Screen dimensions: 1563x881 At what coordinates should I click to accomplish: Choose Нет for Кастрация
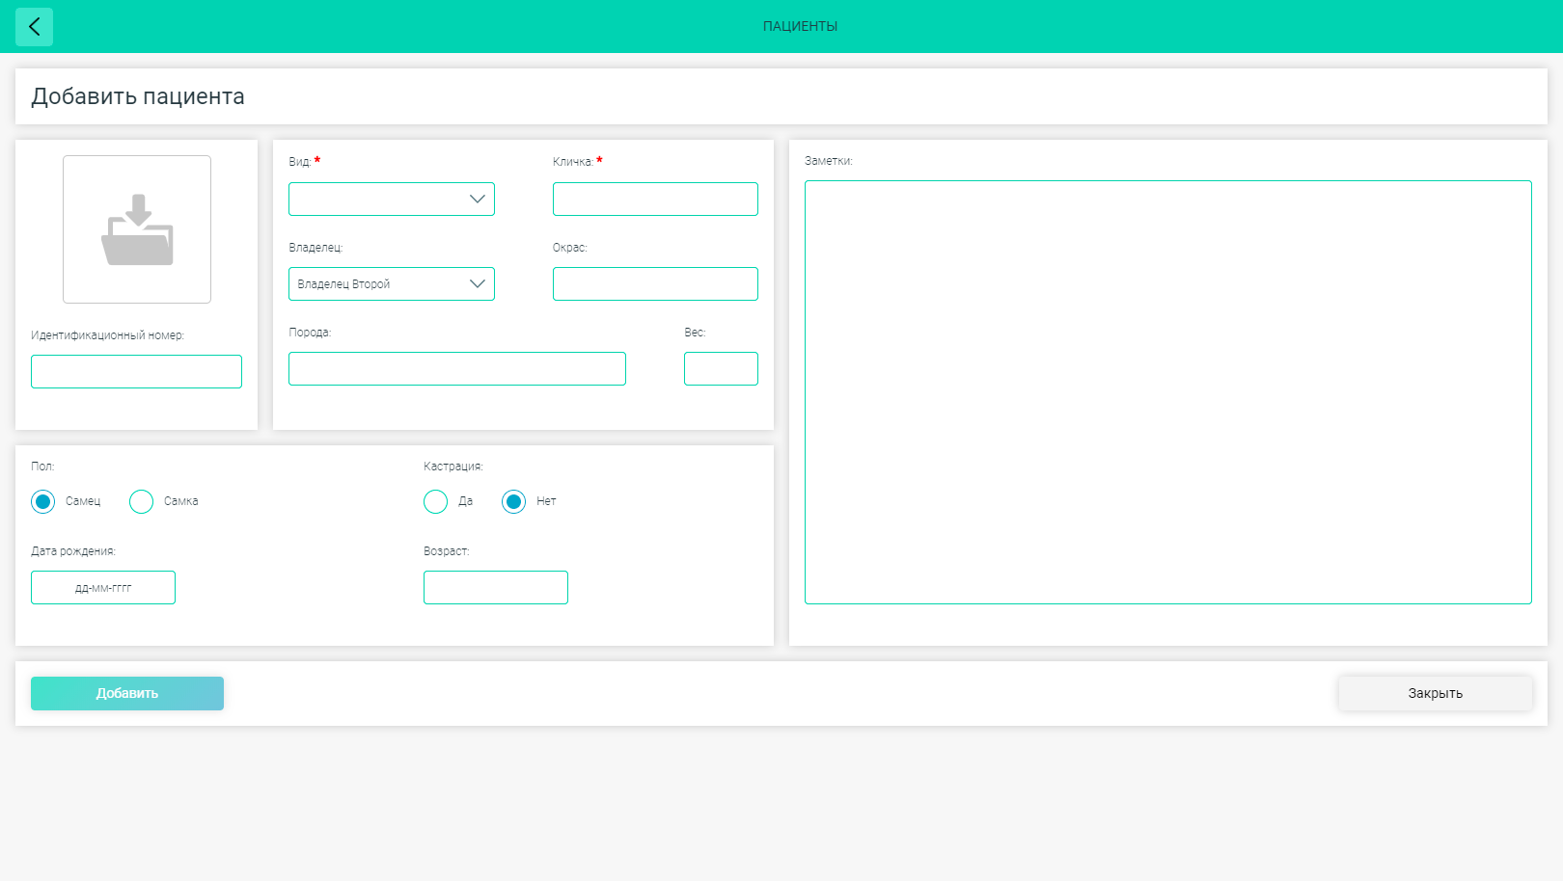click(x=513, y=501)
